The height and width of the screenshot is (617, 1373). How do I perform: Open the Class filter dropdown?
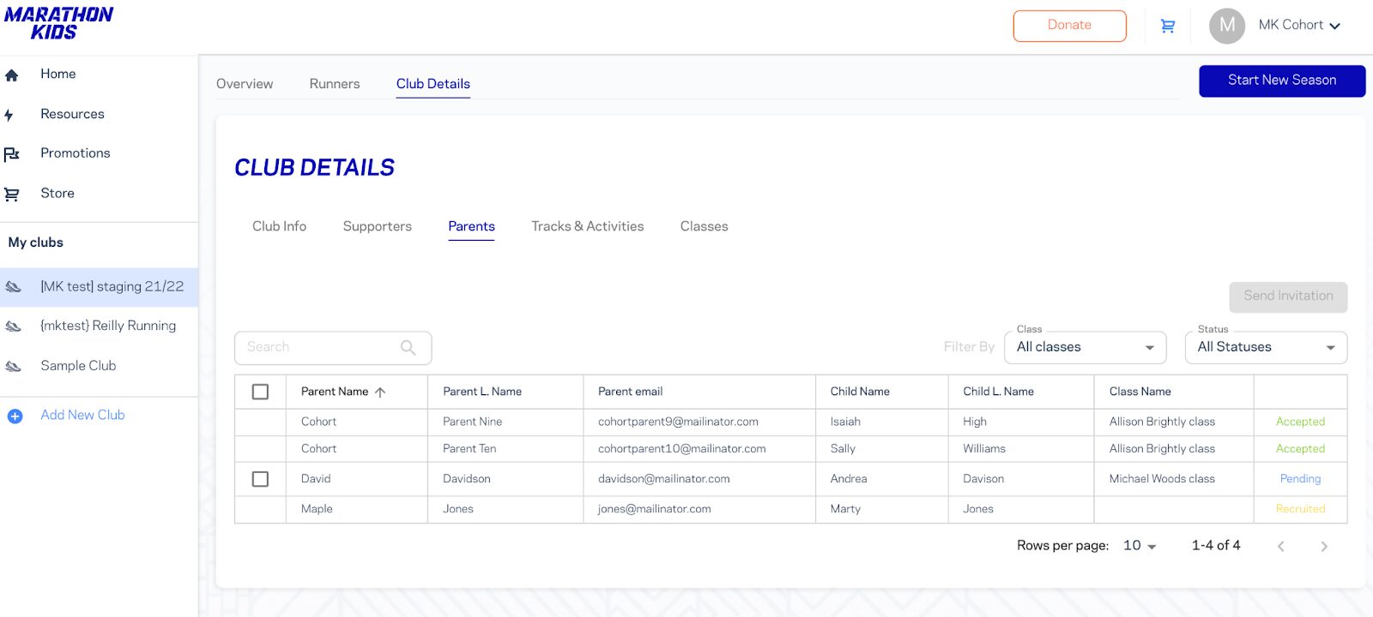point(1085,347)
